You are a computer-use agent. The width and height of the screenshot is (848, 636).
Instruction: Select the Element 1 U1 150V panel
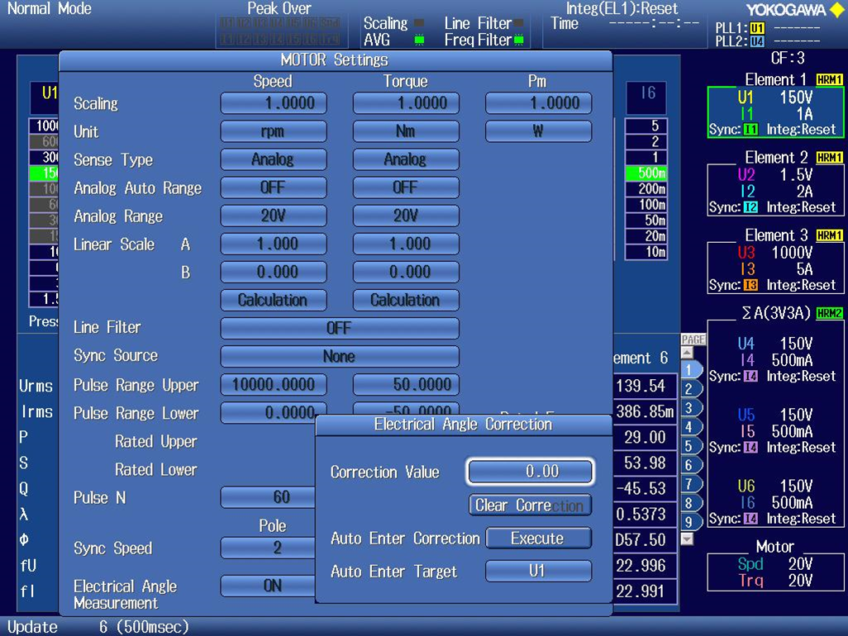(x=775, y=113)
